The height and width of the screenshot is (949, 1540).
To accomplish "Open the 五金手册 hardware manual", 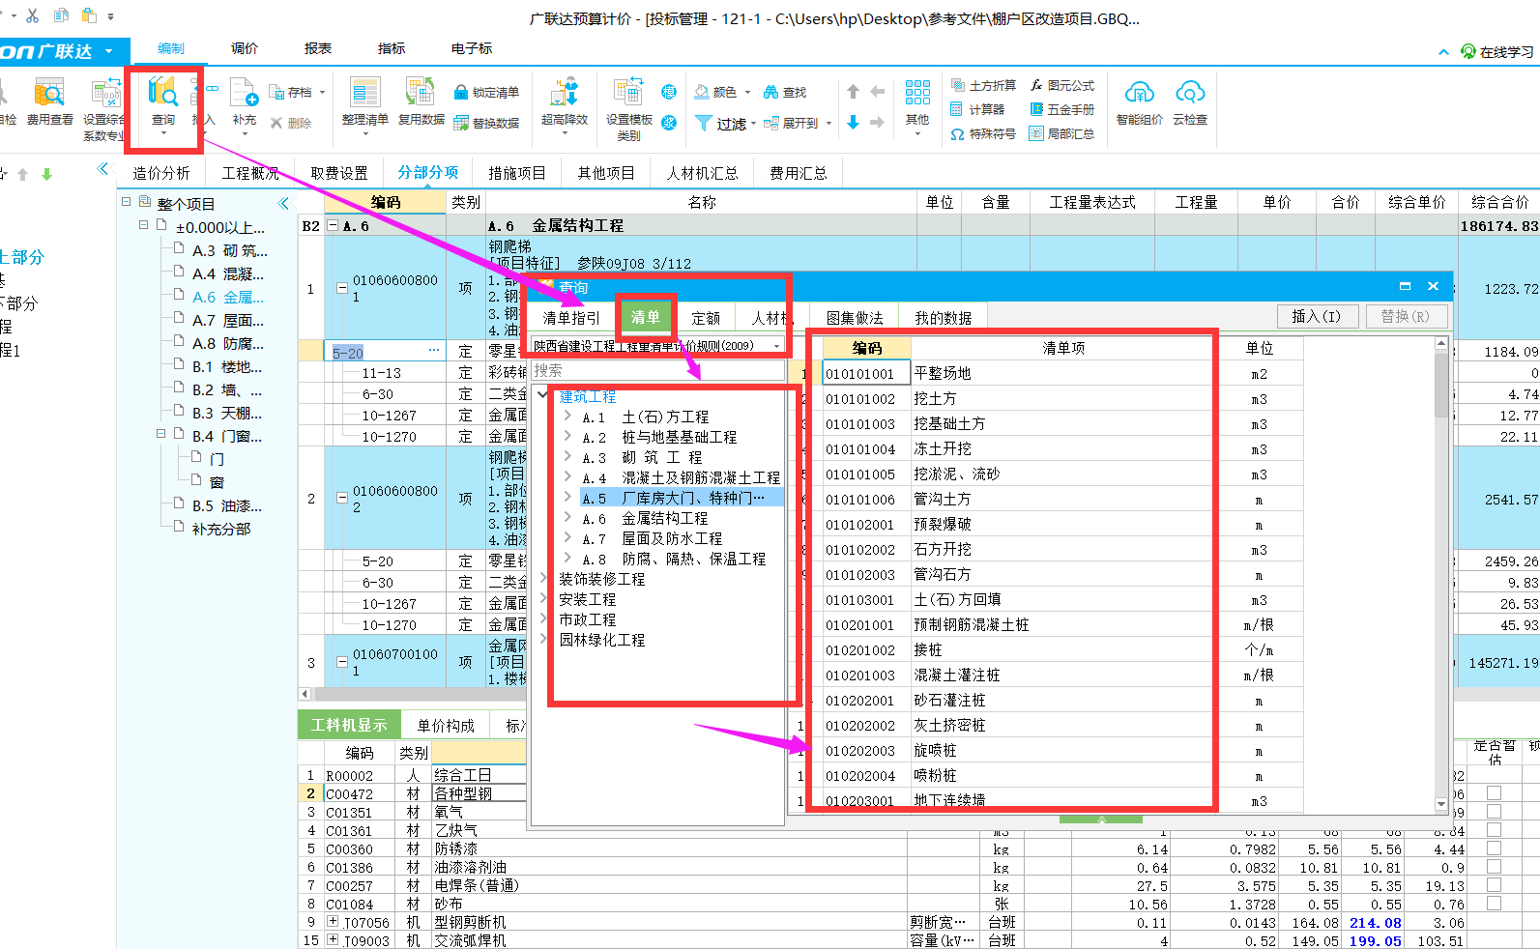I will click(x=1061, y=109).
